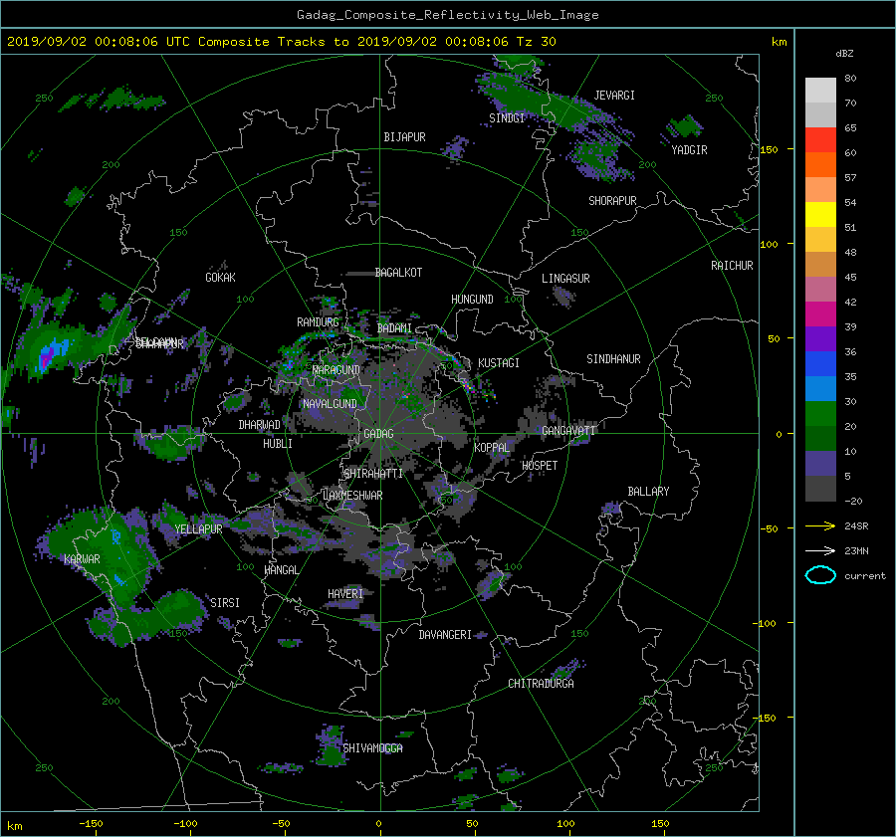The height and width of the screenshot is (837, 896).
Task: Click the Gadag_Composite_Reflectivity_Web_Image title
Action: (447, 15)
